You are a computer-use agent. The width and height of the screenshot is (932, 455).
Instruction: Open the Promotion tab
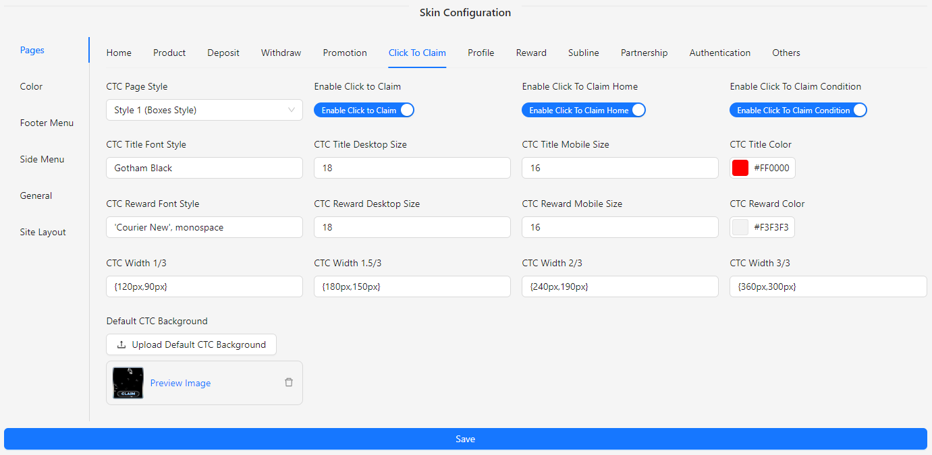click(x=345, y=53)
